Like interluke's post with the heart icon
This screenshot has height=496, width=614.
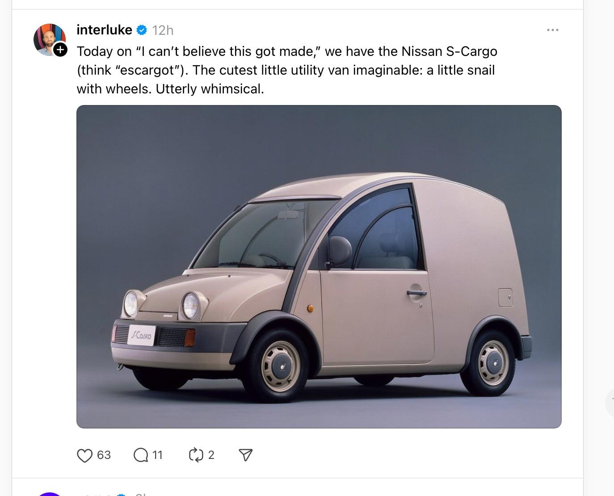[x=84, y=455]
